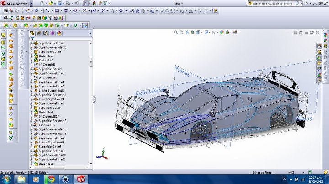Viewport: 329px width, 184px height.
Task: Click the Zoom to Area magnifier icon
Action: tap(181, 32)
